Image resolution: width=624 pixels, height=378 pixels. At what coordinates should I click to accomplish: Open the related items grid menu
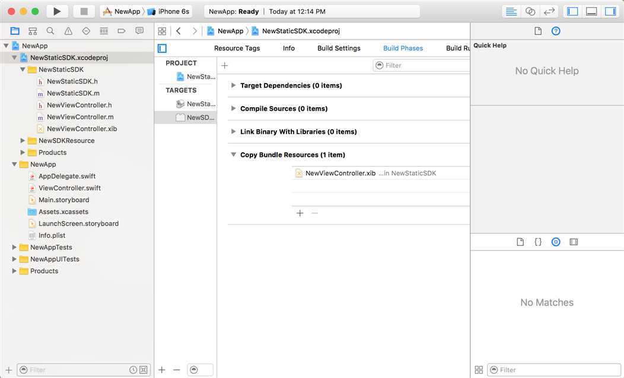(x=162, y=31)
